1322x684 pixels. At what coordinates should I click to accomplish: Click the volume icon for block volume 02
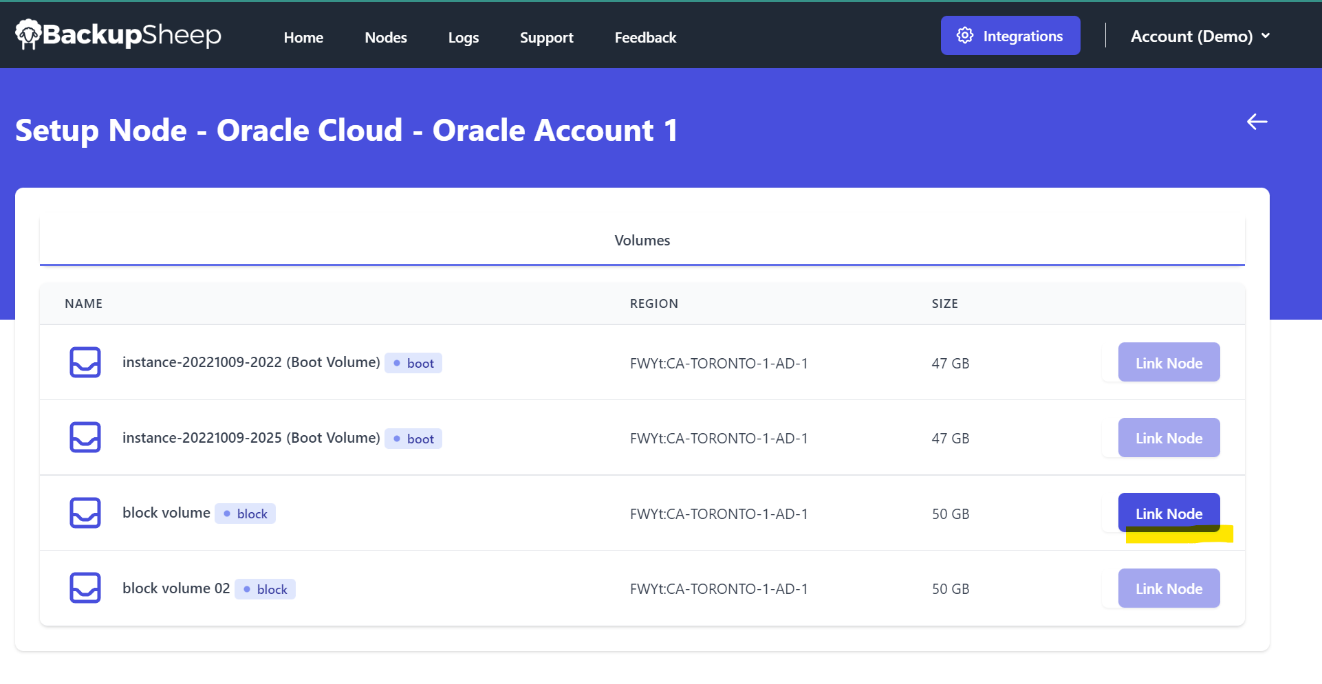(x=85, y=588)
